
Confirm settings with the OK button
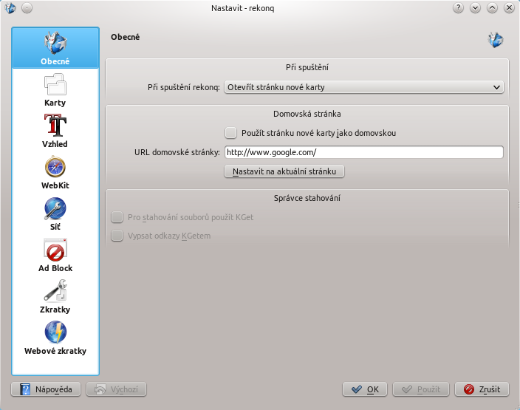point(365,389)
